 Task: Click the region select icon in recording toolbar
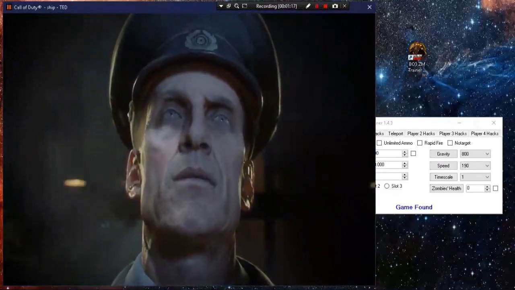click(x=245, y=6)
